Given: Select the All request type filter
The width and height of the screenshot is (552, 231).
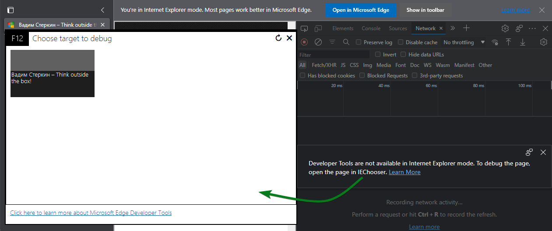Looking at the screenshot, I should click(x=302, y=65).
